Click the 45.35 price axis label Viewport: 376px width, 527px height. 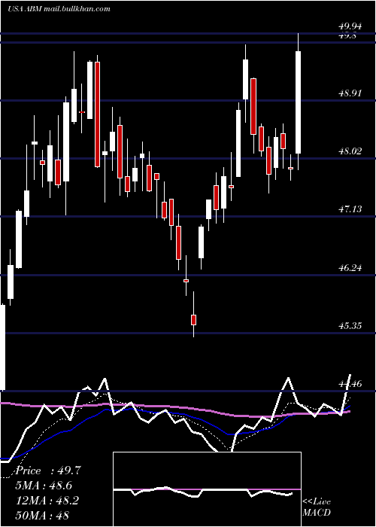(x=350, y=326)
